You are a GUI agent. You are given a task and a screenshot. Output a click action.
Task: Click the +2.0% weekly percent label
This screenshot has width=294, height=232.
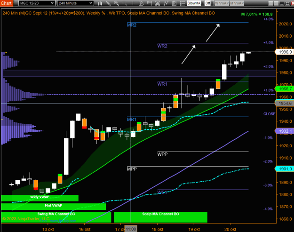(x=268, y=66)
